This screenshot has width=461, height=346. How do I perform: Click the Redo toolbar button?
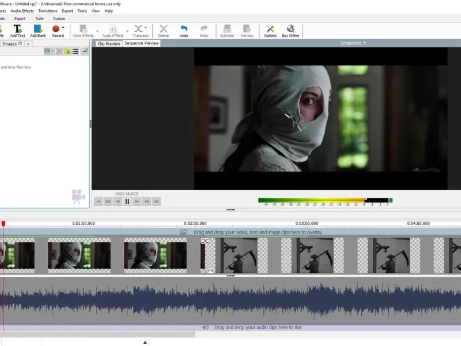tap(204, 31)
